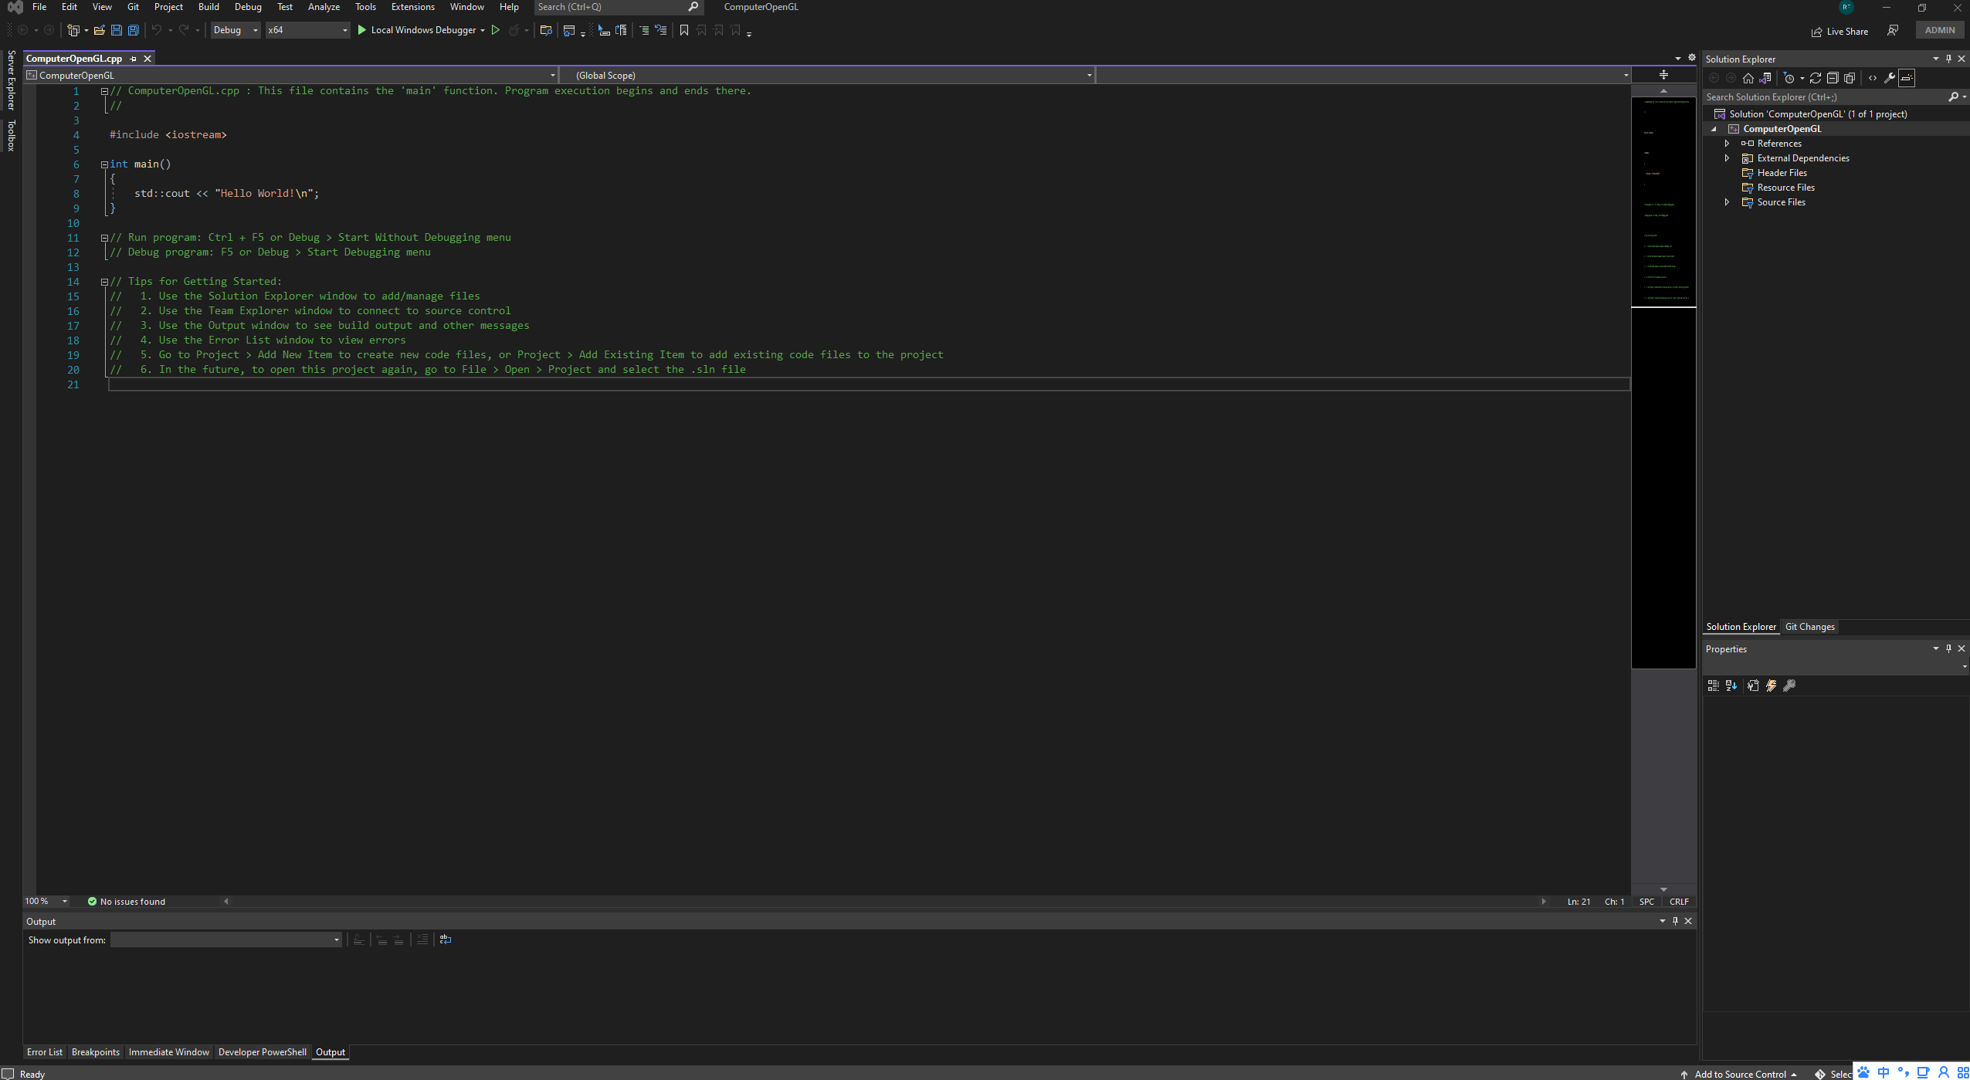
Task: Open Show output from dropdown
Action: (226, 940)
